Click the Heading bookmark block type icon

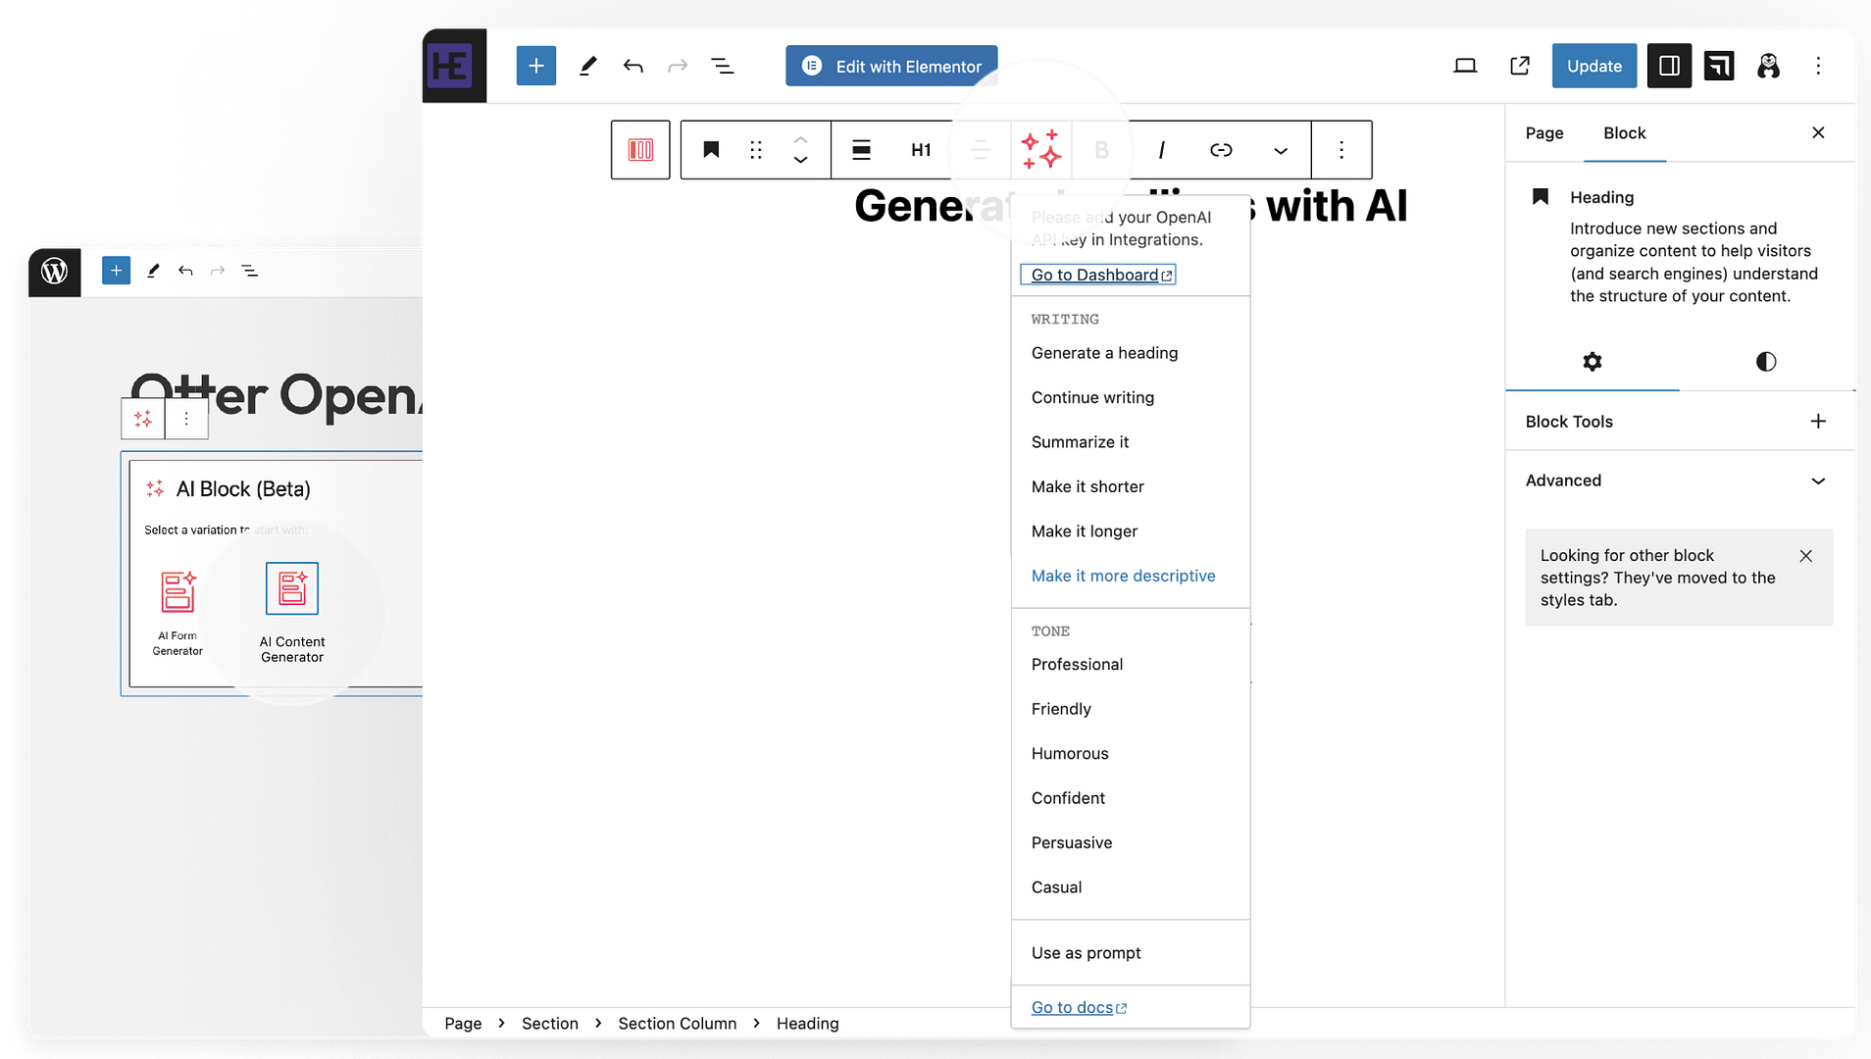[x=711, y=150]
